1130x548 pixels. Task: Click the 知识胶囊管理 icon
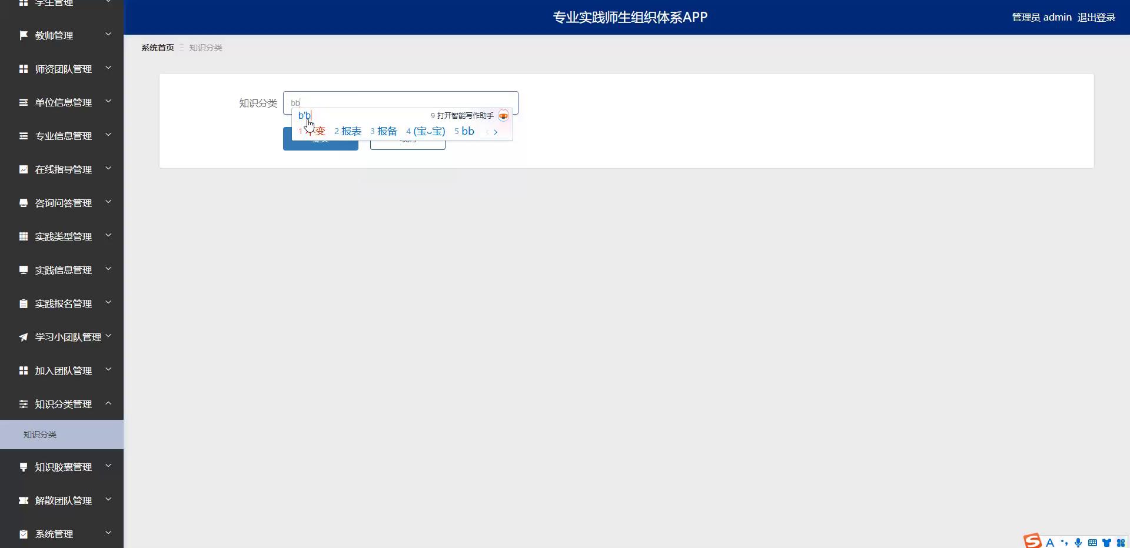24,467
